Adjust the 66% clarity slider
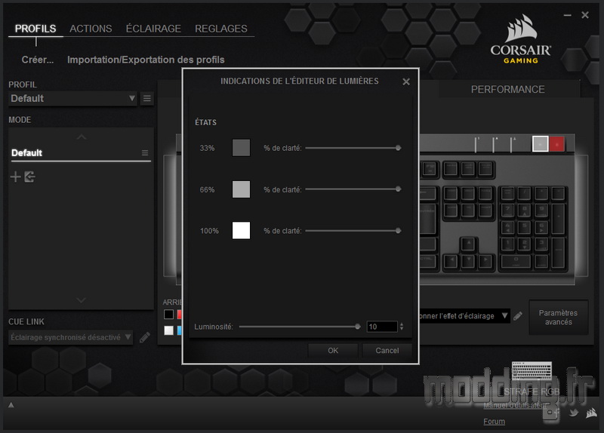This screenshot has height=433, width=604. (x=353, y=189)
